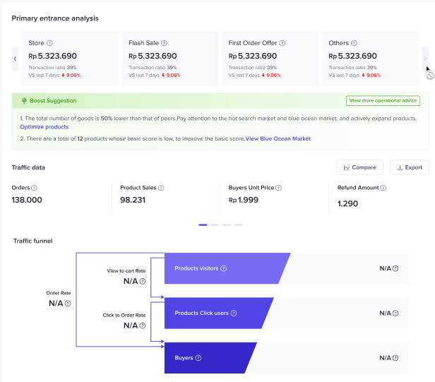Click the help icon beside Buyers Unit Price
Image resolution: width=435 pixels, height=382 pixels.
tap(279, 188)
